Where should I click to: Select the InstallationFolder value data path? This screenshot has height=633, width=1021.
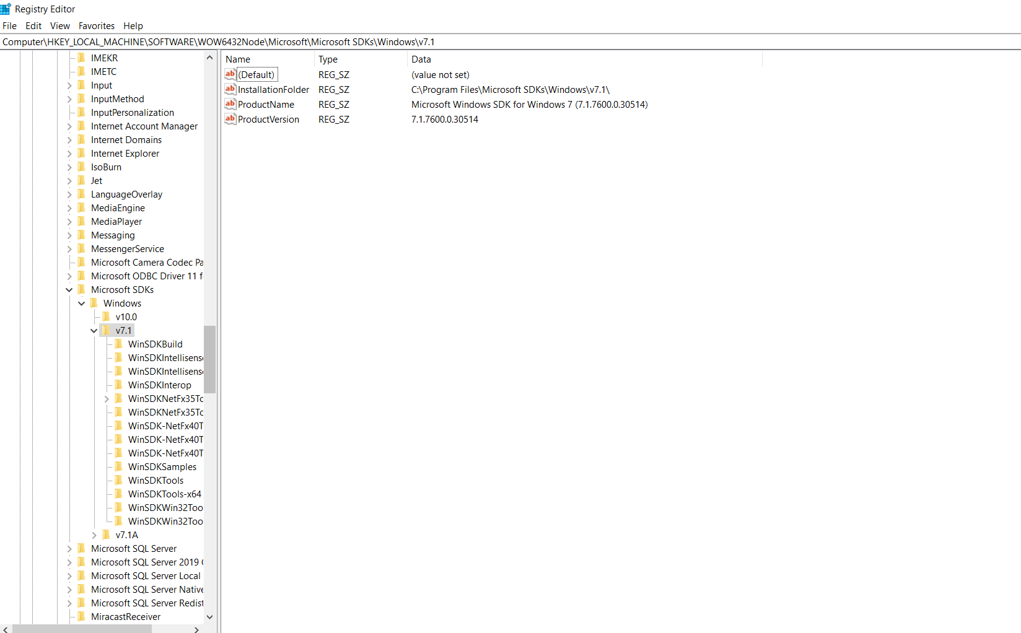coord(510,90)
